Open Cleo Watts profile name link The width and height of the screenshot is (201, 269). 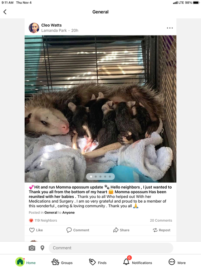point(52,25)
